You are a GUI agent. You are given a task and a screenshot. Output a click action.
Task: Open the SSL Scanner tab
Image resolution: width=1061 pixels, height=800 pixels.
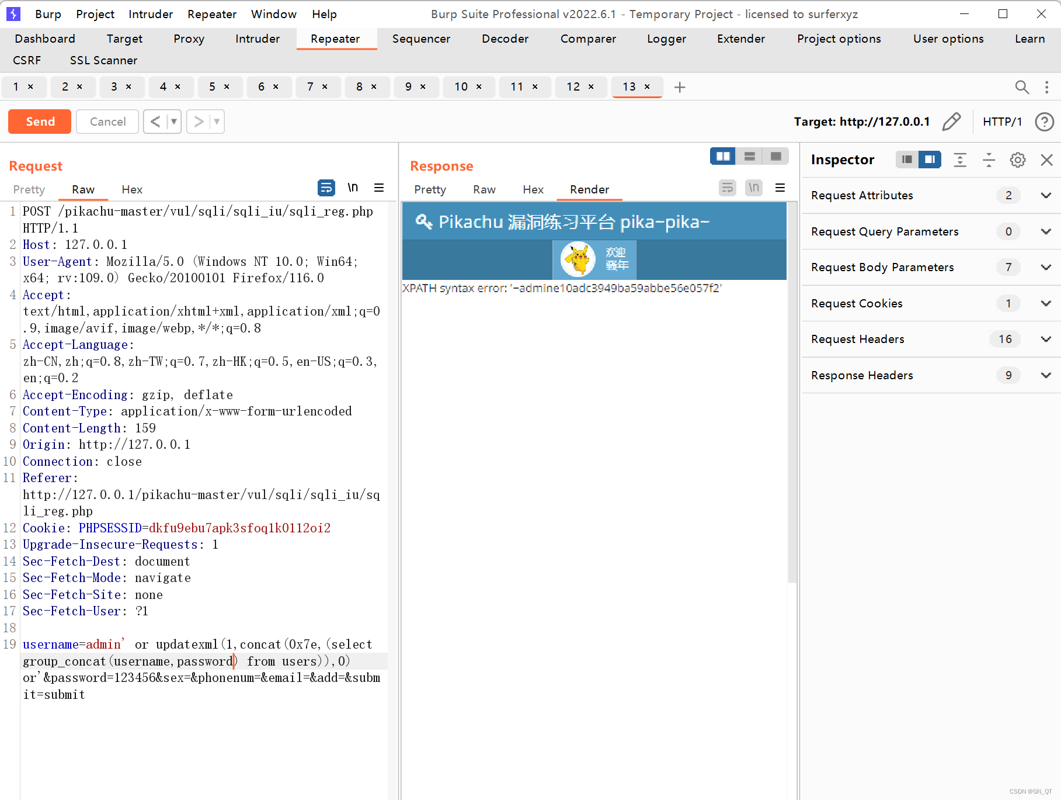click(x=103, y=60)
